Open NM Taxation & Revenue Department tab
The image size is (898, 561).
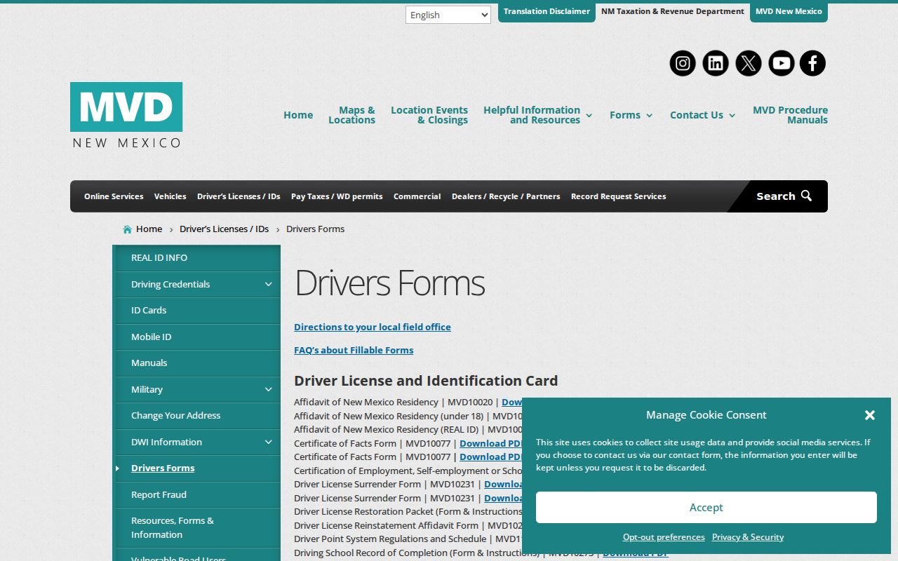coord(673,12)
